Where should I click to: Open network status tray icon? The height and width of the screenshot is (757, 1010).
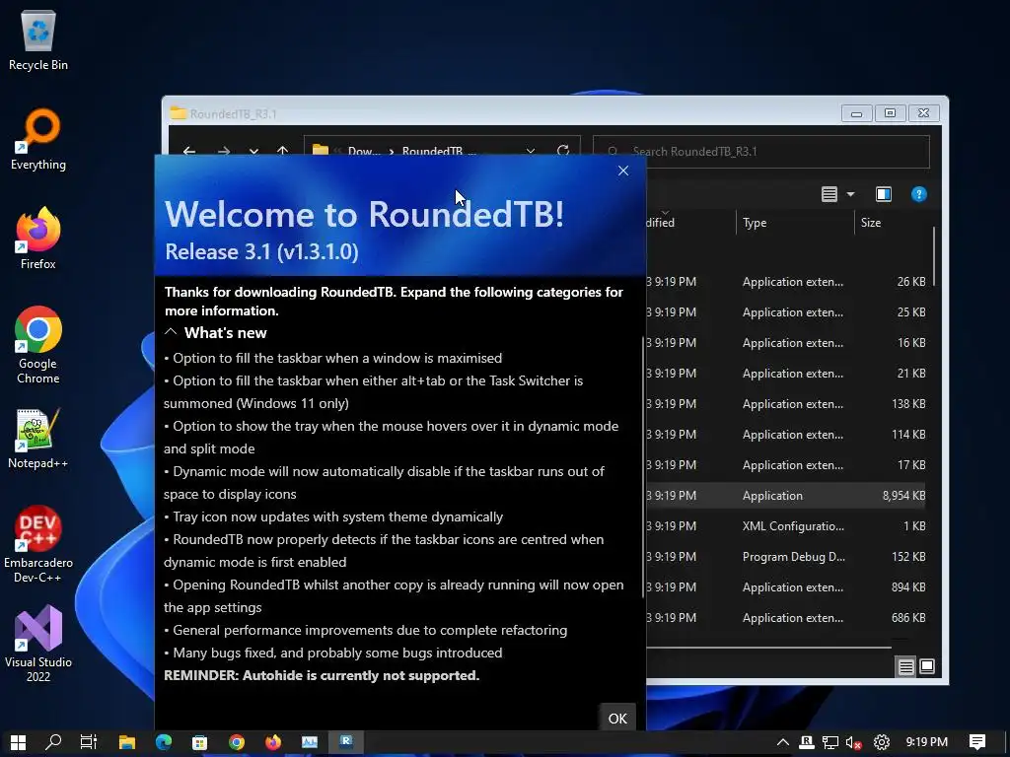coord(830,742)
